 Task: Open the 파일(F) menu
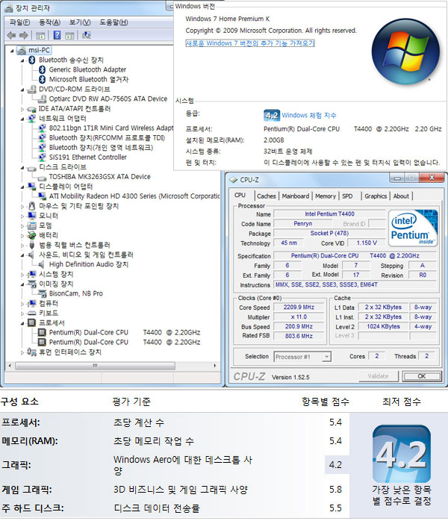click(x=19, y=22)
